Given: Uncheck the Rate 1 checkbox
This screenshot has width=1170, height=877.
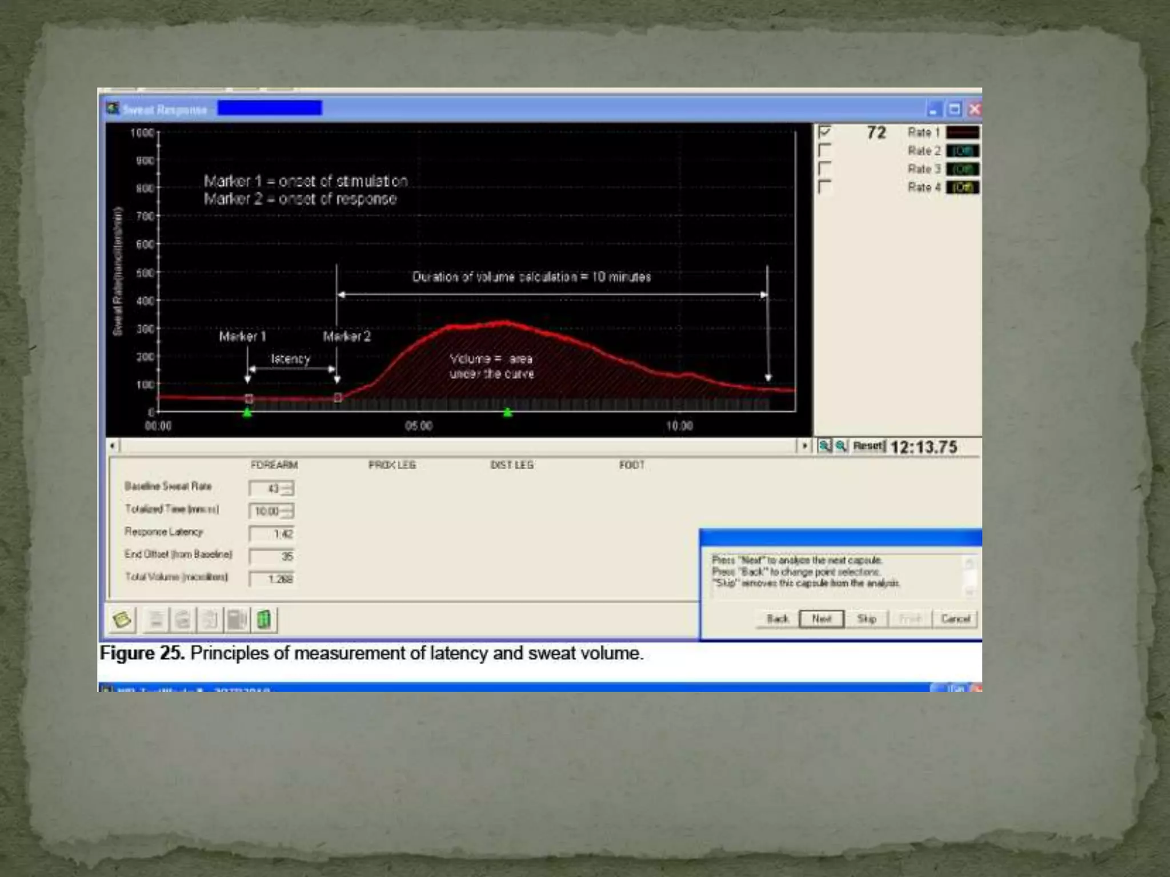Looking at the screenshot, I should tap(824, 132).
